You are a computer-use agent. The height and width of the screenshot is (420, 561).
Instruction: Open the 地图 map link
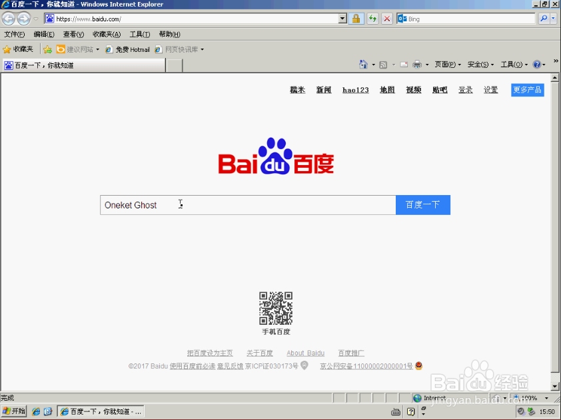[387, 90]
